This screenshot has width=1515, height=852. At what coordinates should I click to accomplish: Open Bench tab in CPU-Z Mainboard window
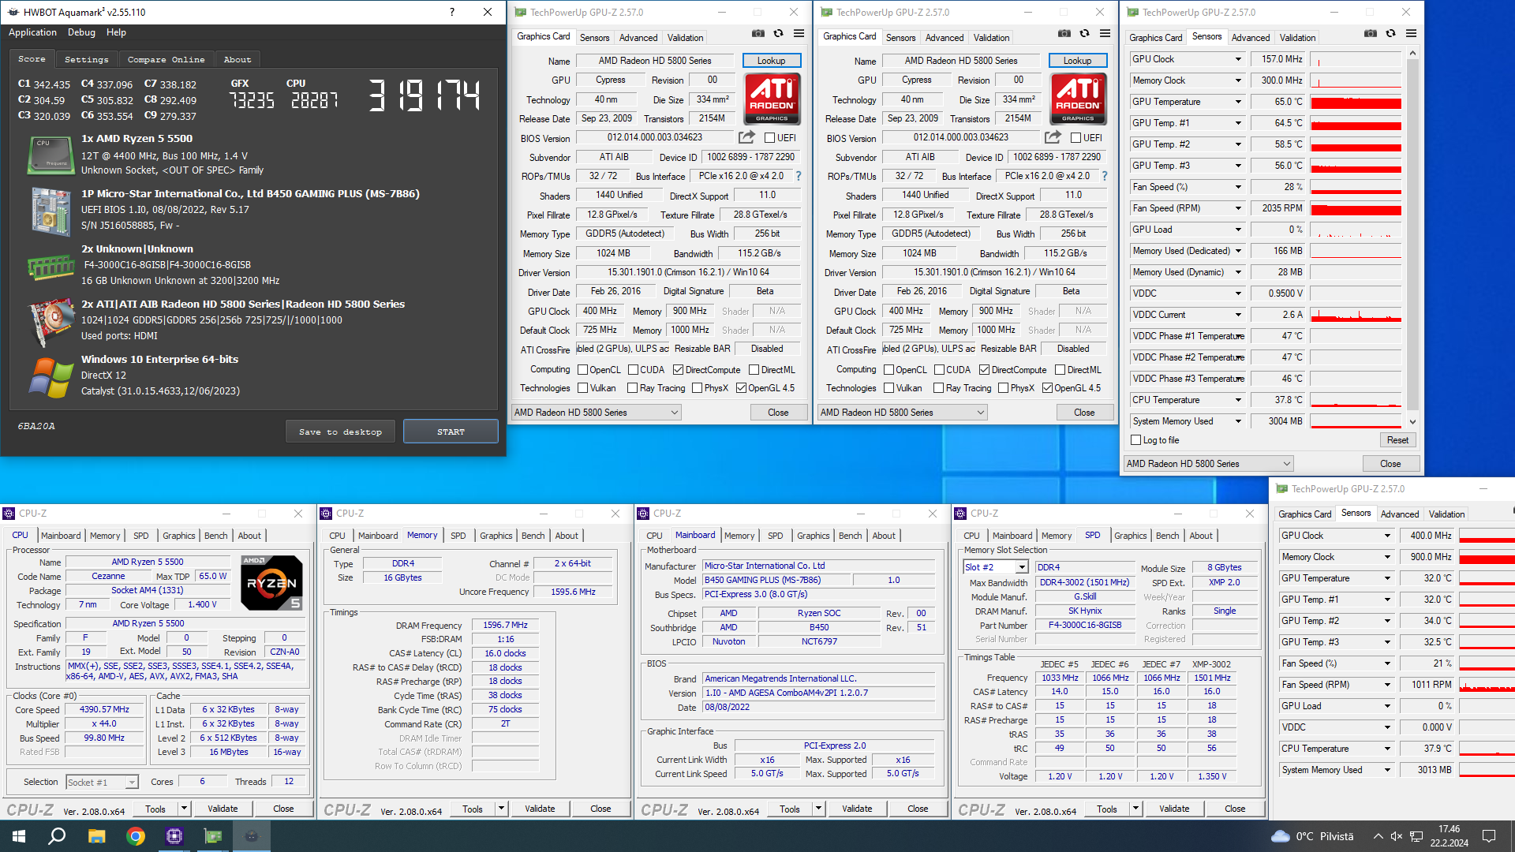850,536
